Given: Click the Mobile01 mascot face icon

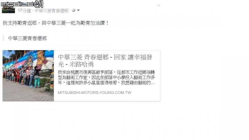Looking at the screenshot, I should pyautogui.click(x=39, y=4).
